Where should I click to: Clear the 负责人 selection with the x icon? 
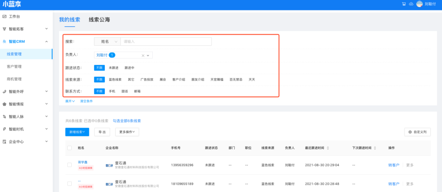pyautogui.click(x=143, y=55)
